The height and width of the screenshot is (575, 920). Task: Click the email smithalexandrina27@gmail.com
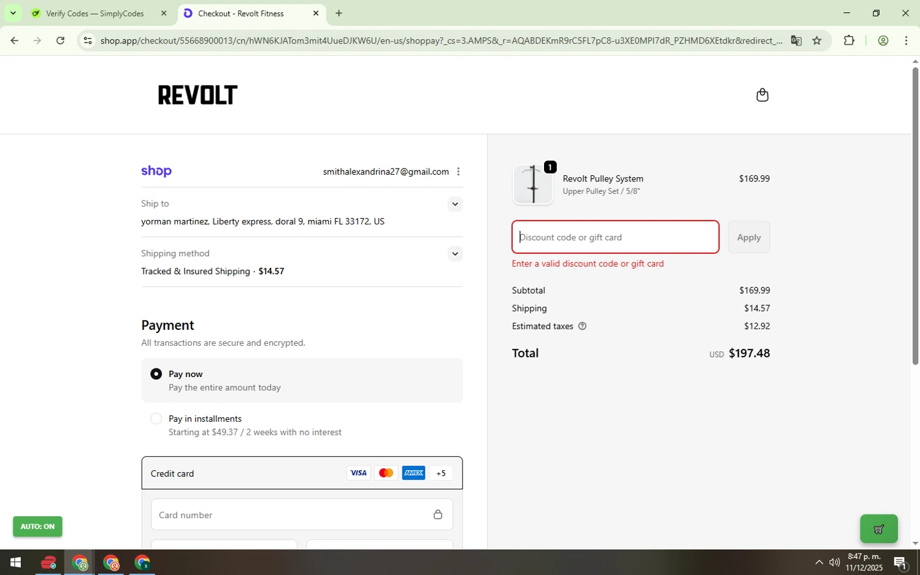386,172
